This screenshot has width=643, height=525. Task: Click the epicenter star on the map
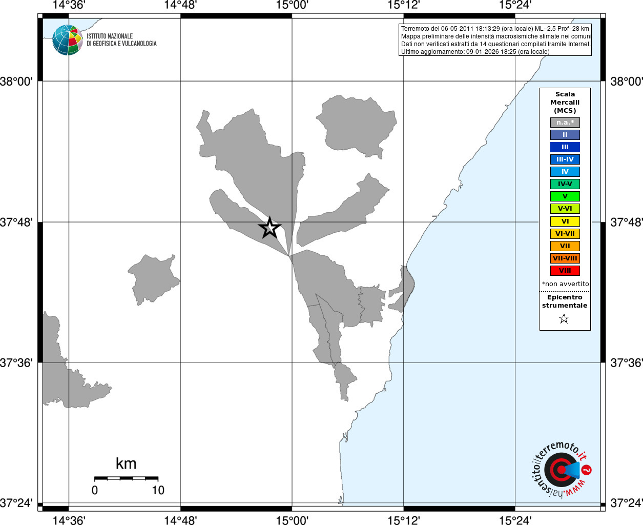[x=270, y=228]
